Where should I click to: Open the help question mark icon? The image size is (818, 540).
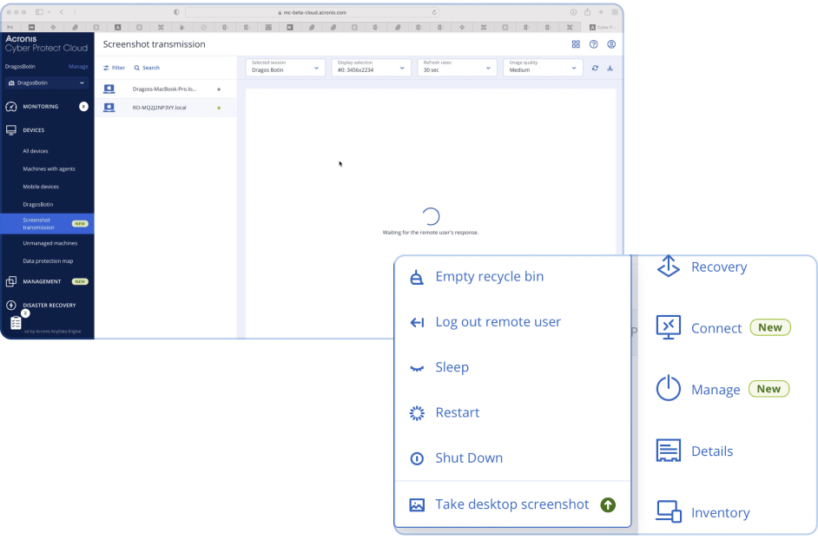pyautogui.click(x=594, y=44)
